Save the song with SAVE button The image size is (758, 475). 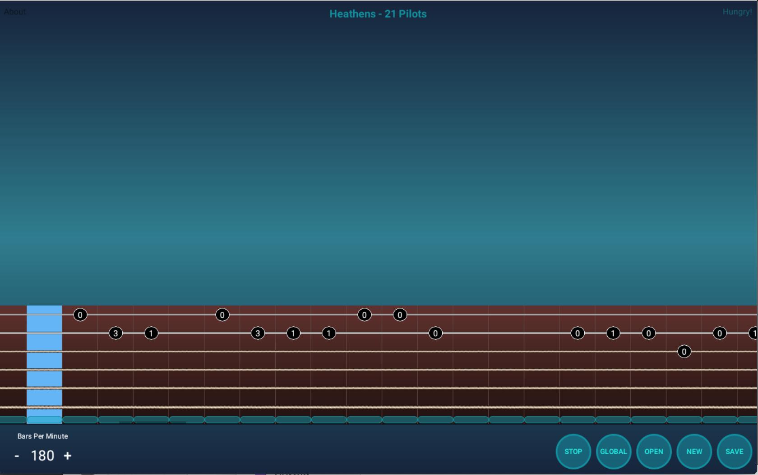tap(734, 452)
